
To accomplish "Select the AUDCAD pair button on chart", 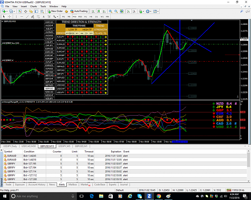I will (49, 22).
